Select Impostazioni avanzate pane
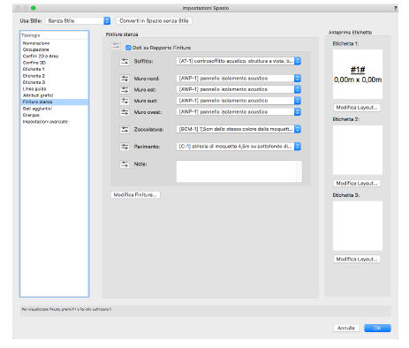This screenshot has width=409, height=348. coord(54,122)
